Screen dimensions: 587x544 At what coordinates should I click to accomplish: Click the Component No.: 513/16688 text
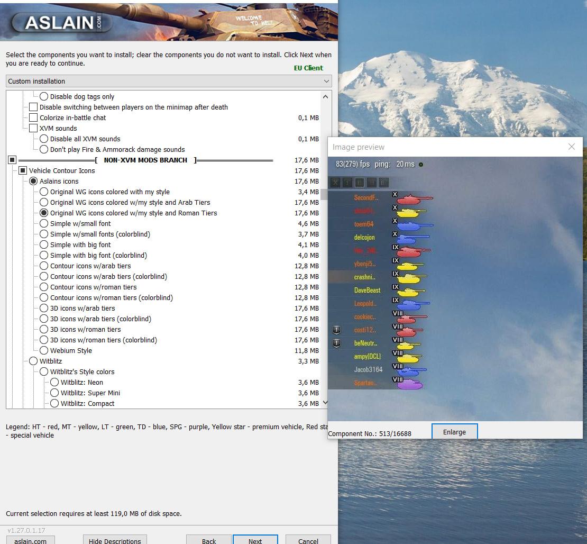[x=370, y=433]
